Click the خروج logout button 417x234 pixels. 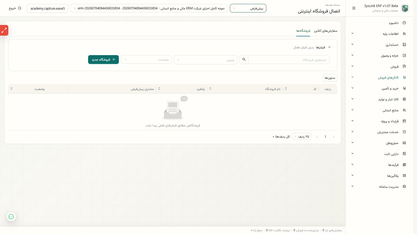15,8
